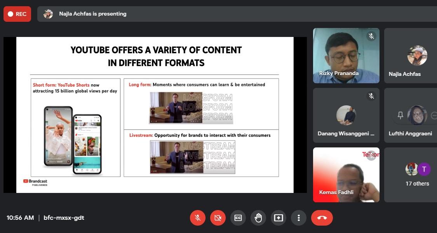Screen dimensions: 437x233
Task: Click the YouTube Brandcast logo
Action: click(35, 182)
